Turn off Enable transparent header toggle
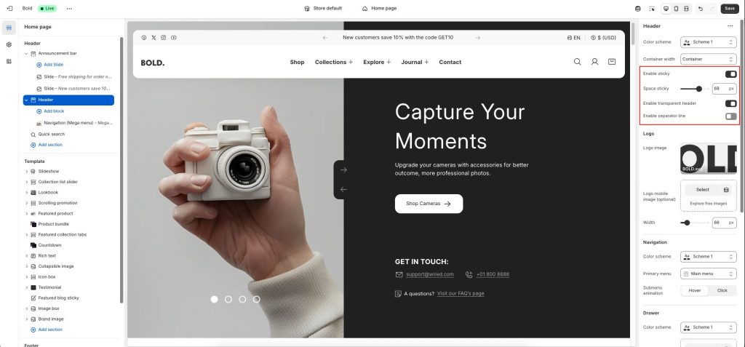 730,103
